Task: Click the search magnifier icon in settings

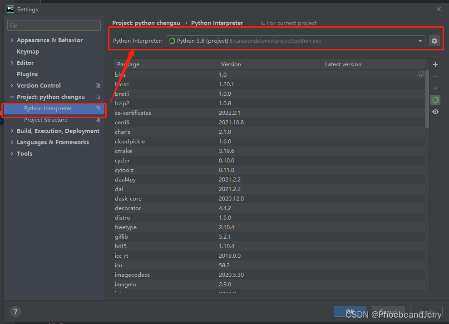Action: pos(13,25)
